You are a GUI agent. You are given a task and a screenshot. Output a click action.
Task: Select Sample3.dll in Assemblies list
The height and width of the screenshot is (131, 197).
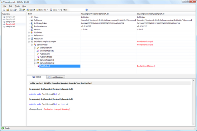(x=10, y=22)
